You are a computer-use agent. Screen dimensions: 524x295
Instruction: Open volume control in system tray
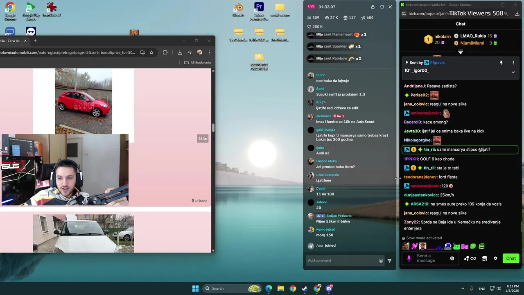click(x=499, y=288)
